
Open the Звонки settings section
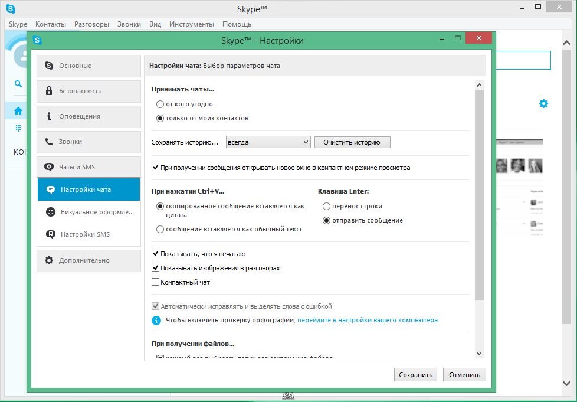pos(88,142)
